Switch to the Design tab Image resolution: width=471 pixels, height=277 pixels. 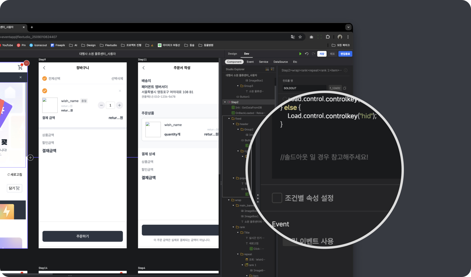click(232, 54)
